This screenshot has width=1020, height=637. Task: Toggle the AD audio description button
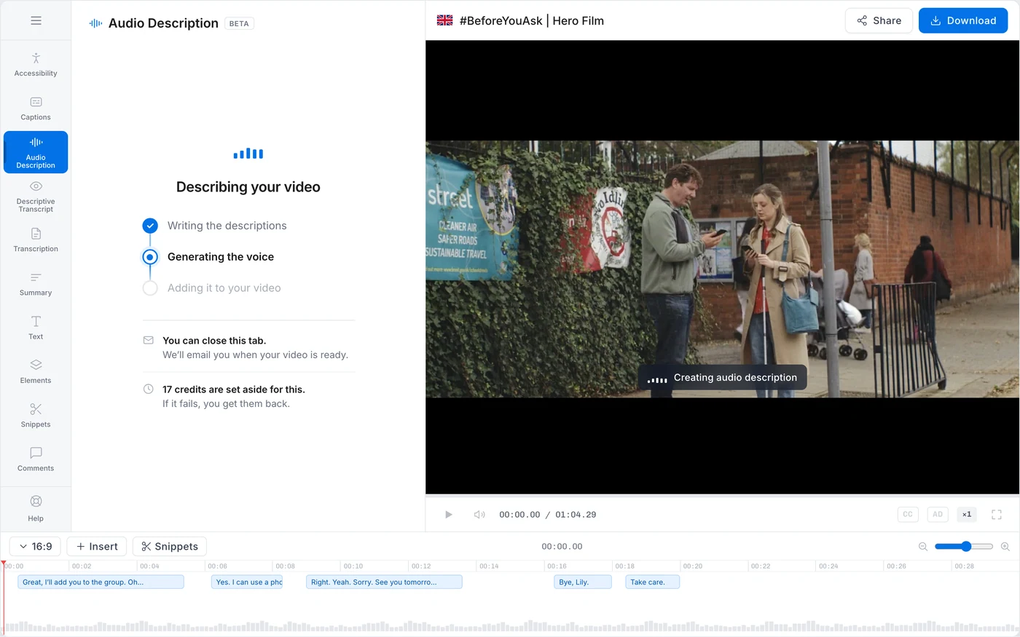point(938,514)
